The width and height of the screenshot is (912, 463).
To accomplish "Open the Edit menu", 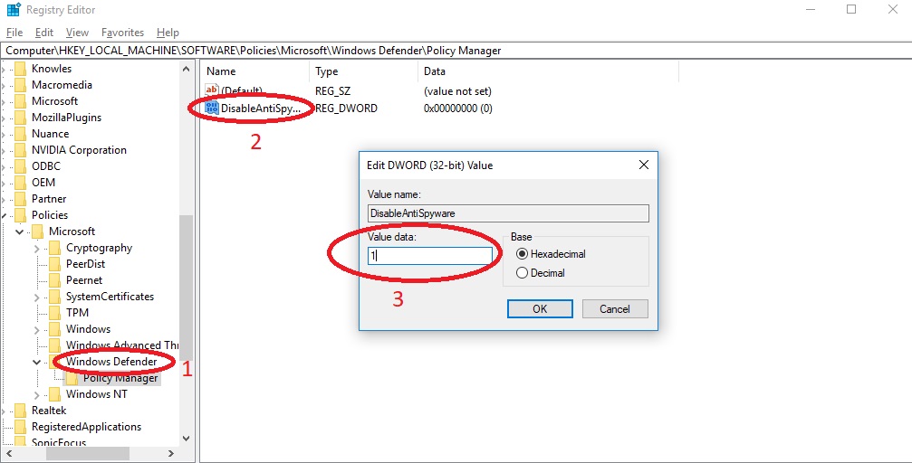I will click(43, 33).
